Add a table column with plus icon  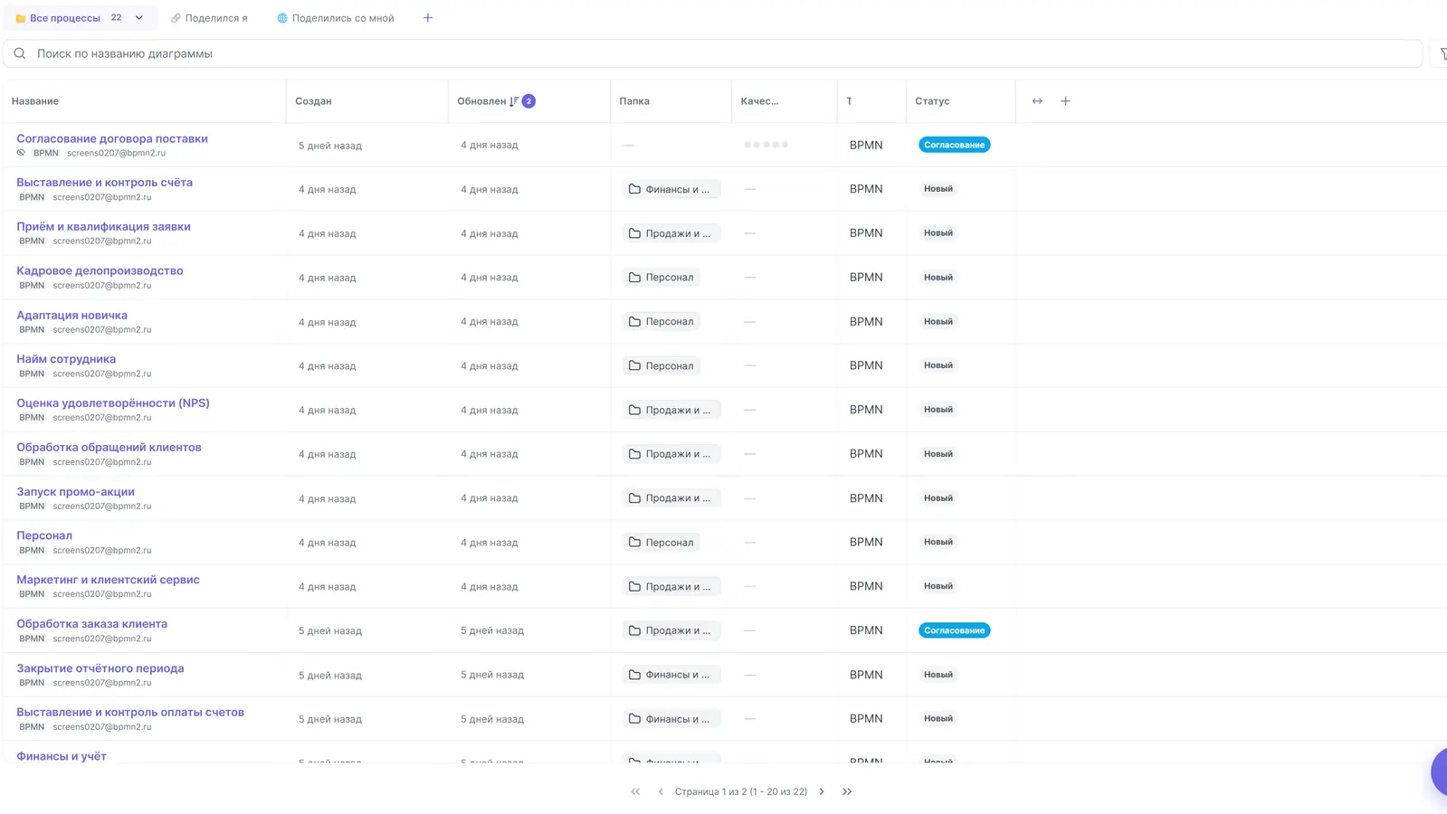pos(1065,101)
